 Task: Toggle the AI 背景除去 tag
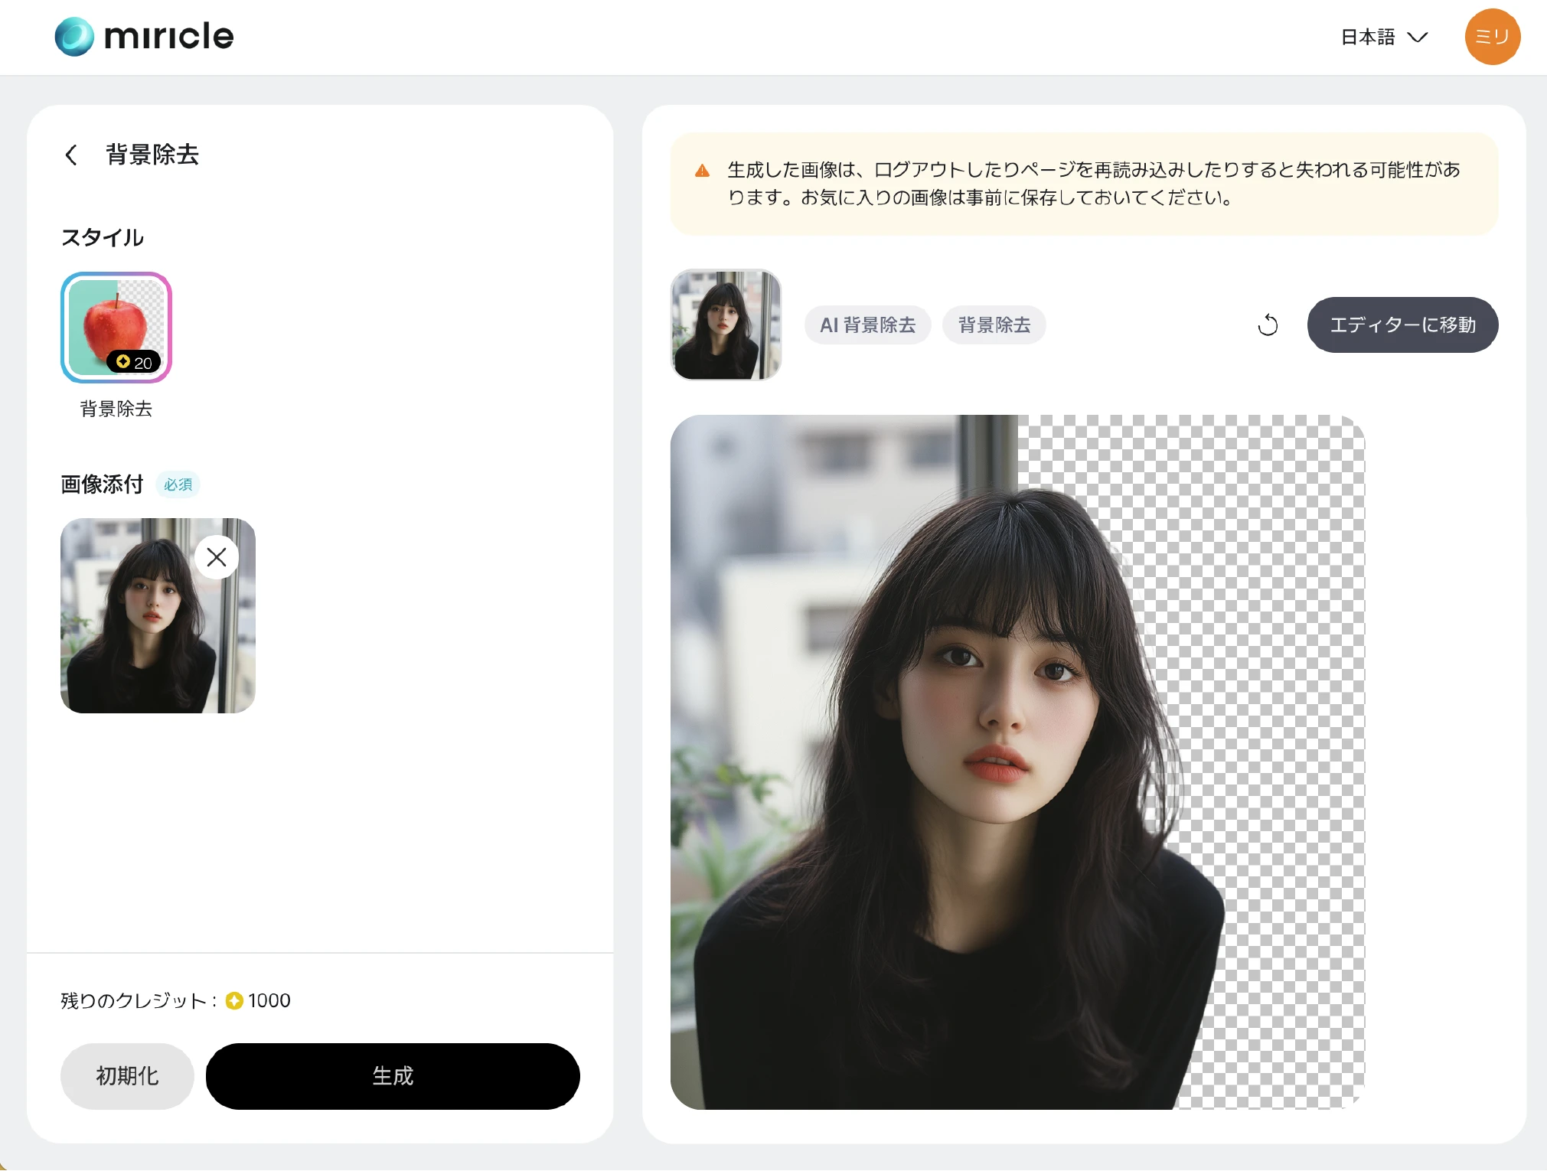click(x=867, y=325)
